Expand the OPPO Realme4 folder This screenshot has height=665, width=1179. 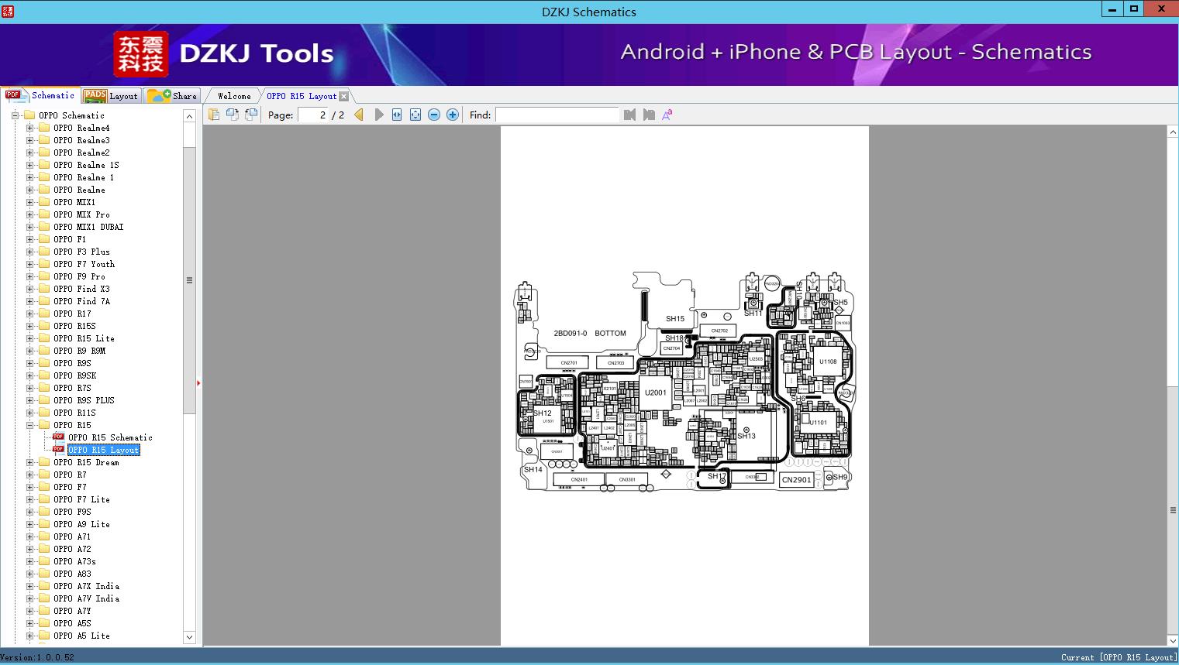30,128
